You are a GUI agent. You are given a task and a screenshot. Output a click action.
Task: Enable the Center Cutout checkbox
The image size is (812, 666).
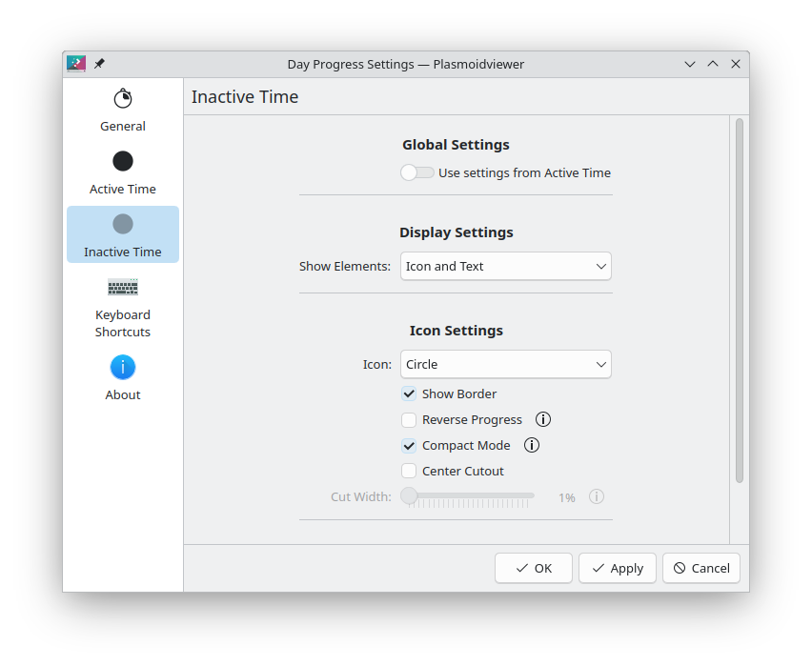[x=409, y=472]
